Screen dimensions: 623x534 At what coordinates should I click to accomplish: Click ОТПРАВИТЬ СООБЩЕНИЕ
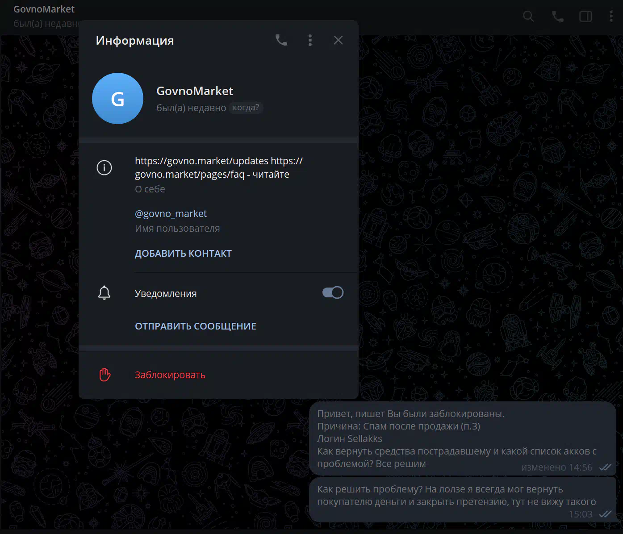pyautogui.click(x=196, y=326)
